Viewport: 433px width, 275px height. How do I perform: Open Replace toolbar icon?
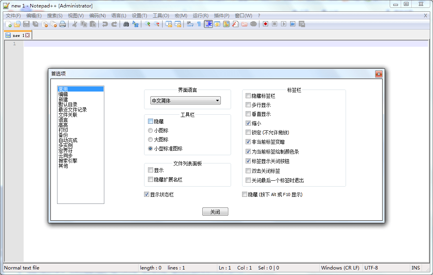(x=135, y=24)
